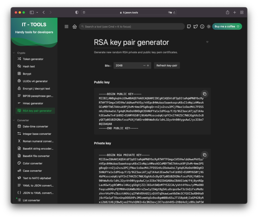Viewport: 258px width, 218px height.
Task: Show Safari tab overview
Action: tap(242, 12)
